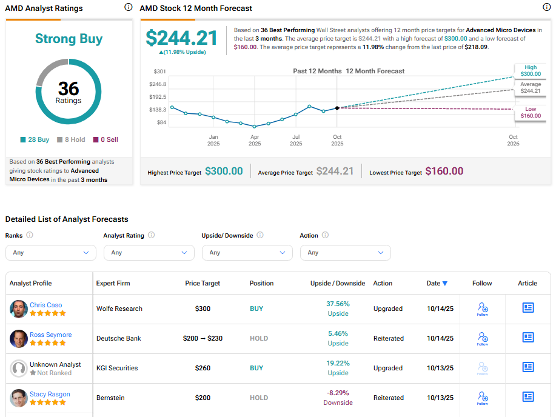Image resolution: width=556 pixels, height=417 pixels.
Task: Open Stacy Rasgon analyst profile link
Action: point(50,394)
